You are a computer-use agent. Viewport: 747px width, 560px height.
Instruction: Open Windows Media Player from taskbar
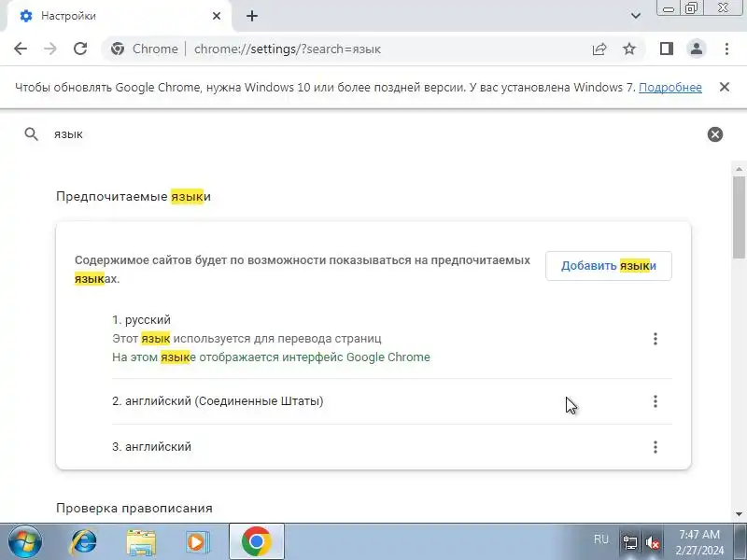pyautogui.click(x=197, y=542)
